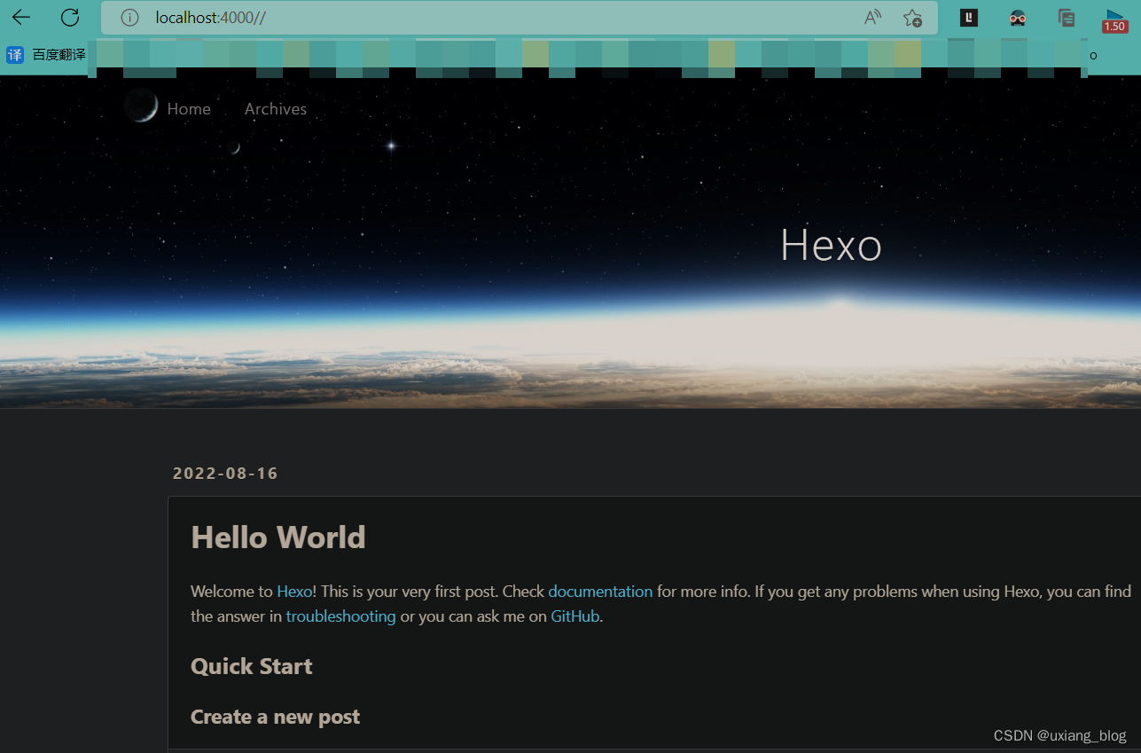Viewport: 1141px width, 753px height.
Task: Click the Hexo link in the welcome paragraph
Action: 293,591
